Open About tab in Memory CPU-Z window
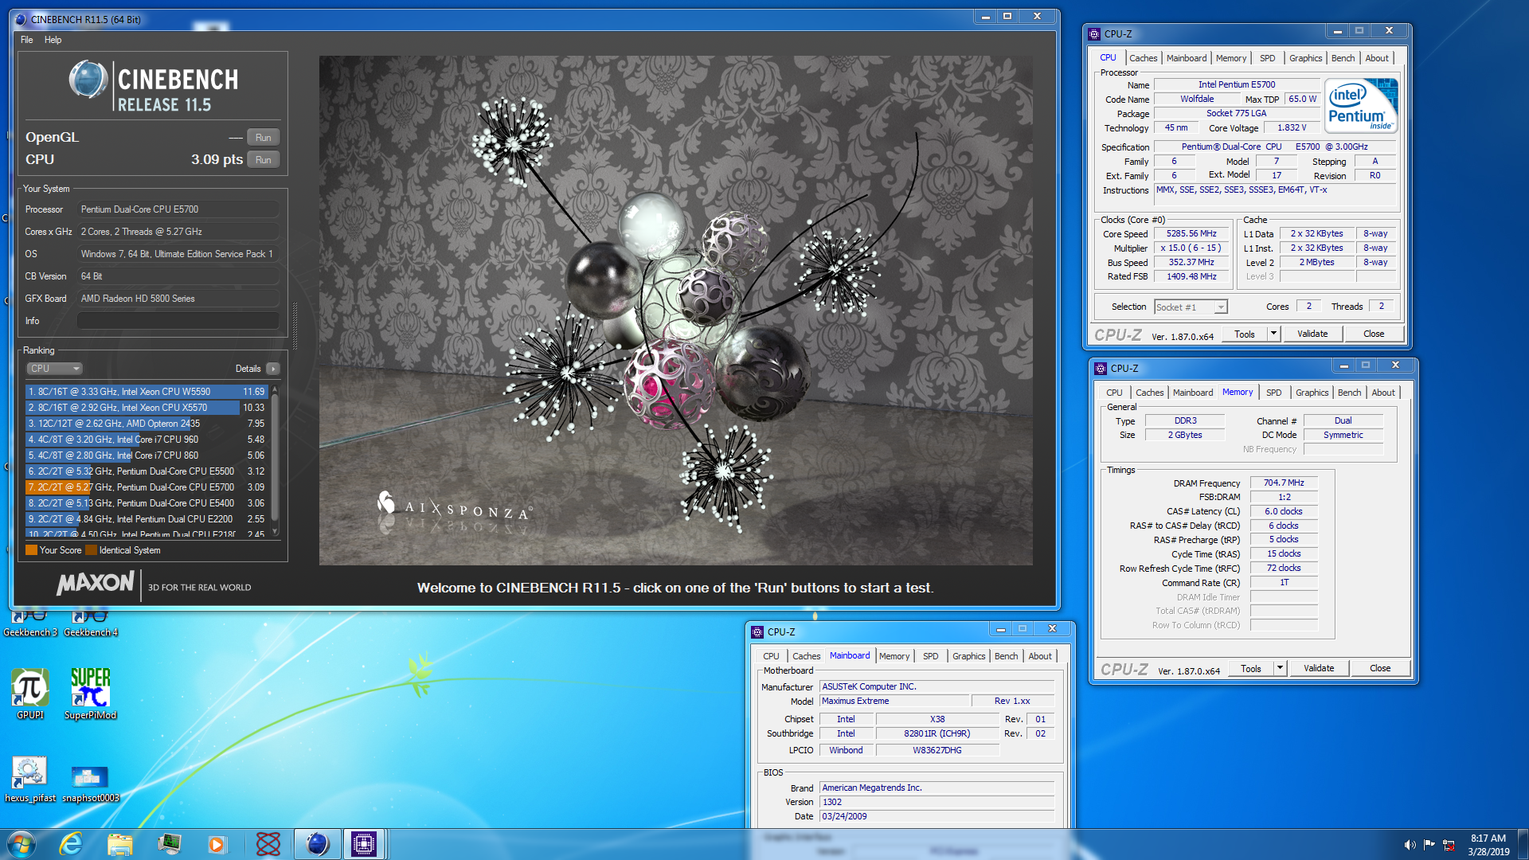The image size is (1529, 860). pos(1383,393)
